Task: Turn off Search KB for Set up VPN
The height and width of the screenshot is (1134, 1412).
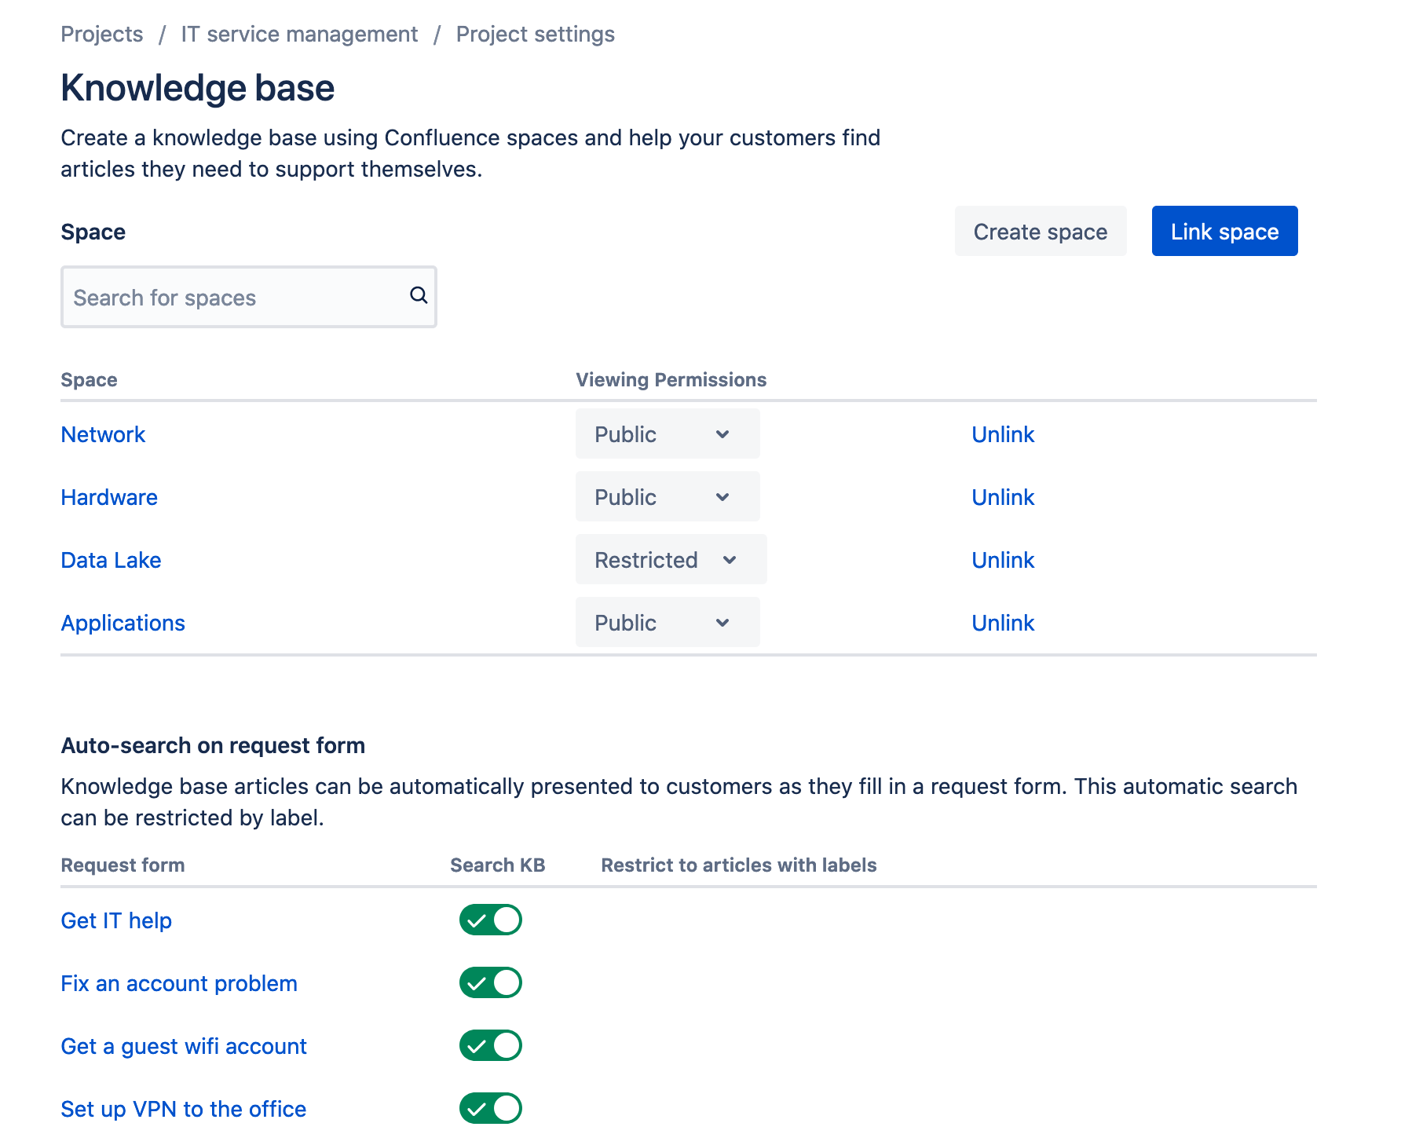Action: tap(489, 1108)
